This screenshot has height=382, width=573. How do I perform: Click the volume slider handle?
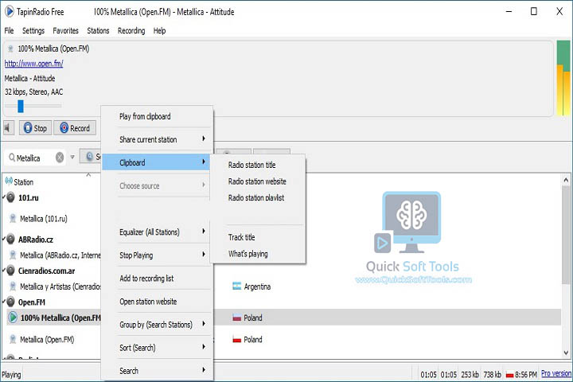(x=21, y=106)
